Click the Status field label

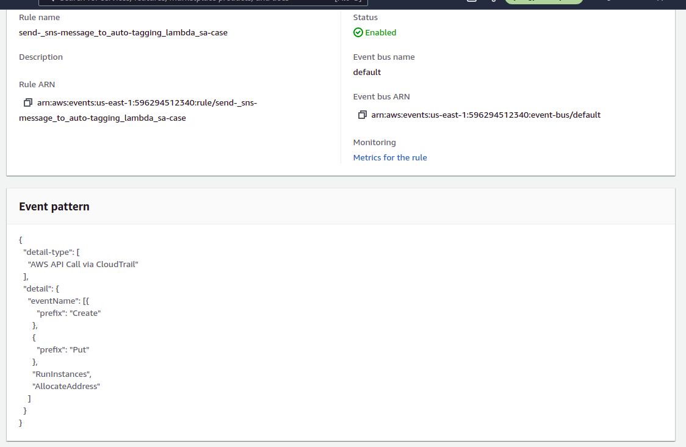click(x=366, y=18)
